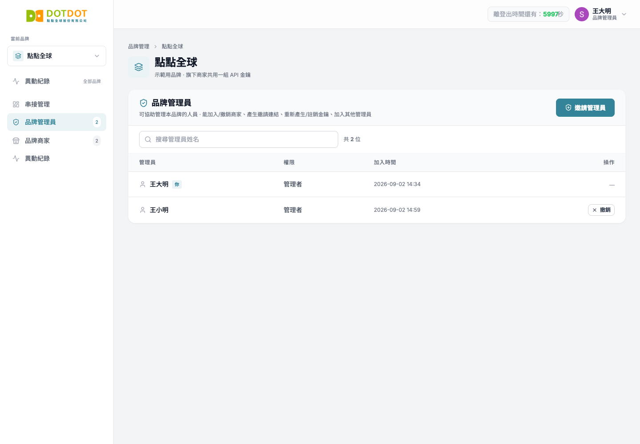640x444 pixels.
Task: Click the 2026-09-02 14:34 timestamp
Action: coord(397,184)
